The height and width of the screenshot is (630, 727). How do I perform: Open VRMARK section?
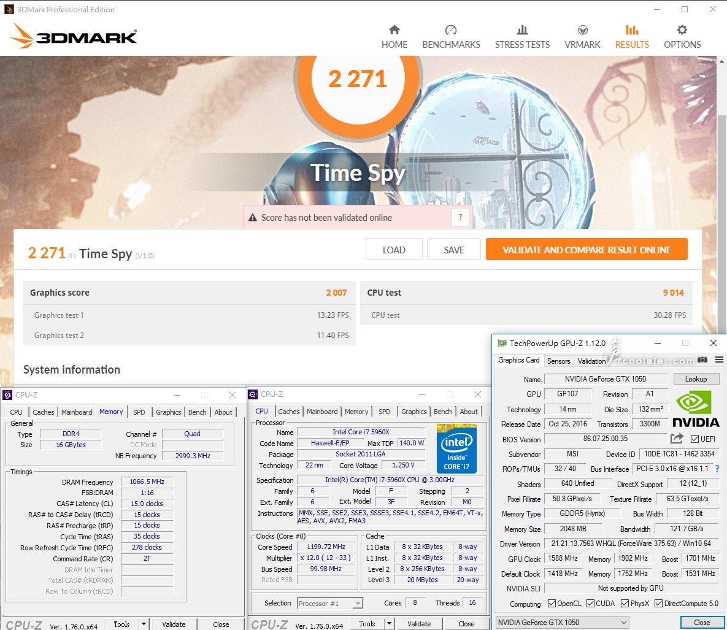tap(582, 37)
